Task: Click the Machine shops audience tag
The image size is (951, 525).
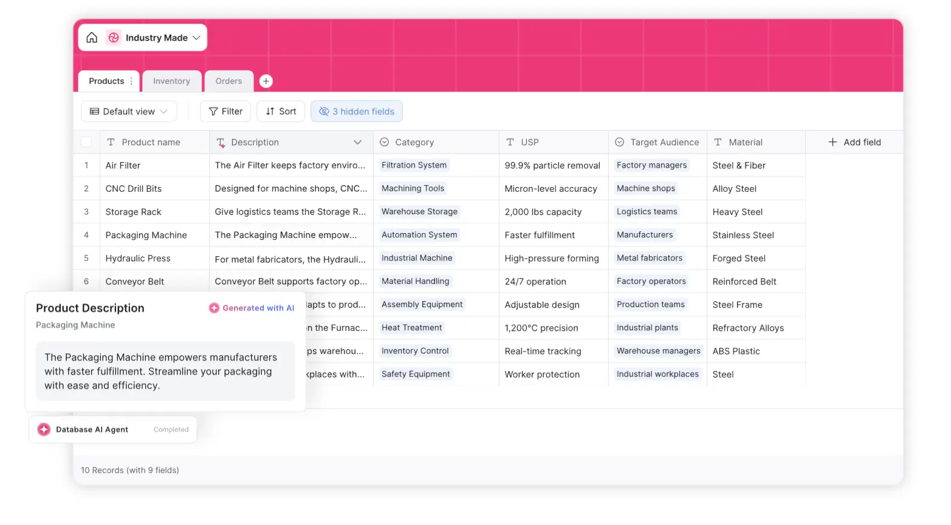Action: tap(646, 188)
